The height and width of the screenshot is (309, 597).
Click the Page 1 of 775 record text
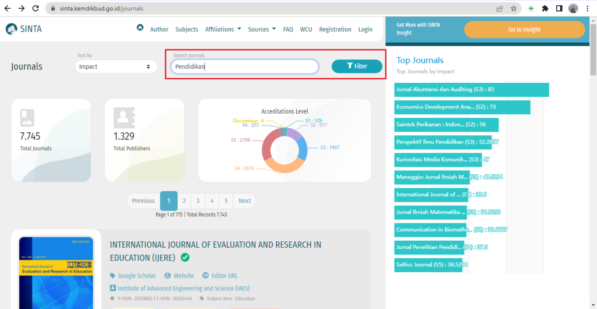(191, 215)
